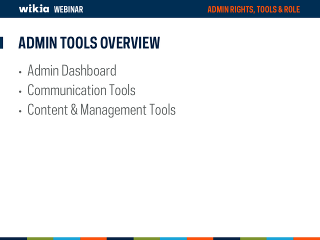Select the 'Content & Management Tools' bullet text
This screenshot has width=320, height=240.
[x=101, y=110]
